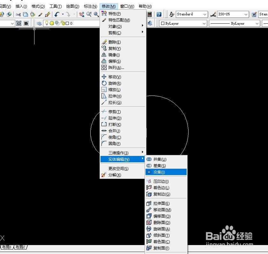Choose 旋转(R) rotate command
This screenshot has height=254, width=268.
[x=123, y=83]
